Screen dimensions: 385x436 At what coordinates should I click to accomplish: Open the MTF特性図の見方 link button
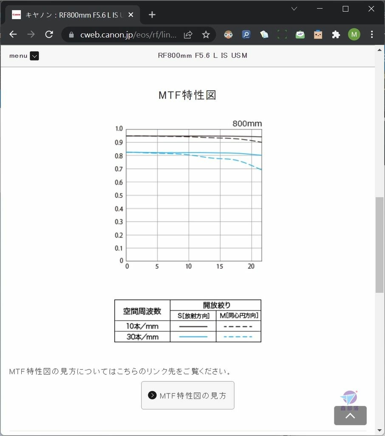(x=188, y=395)
